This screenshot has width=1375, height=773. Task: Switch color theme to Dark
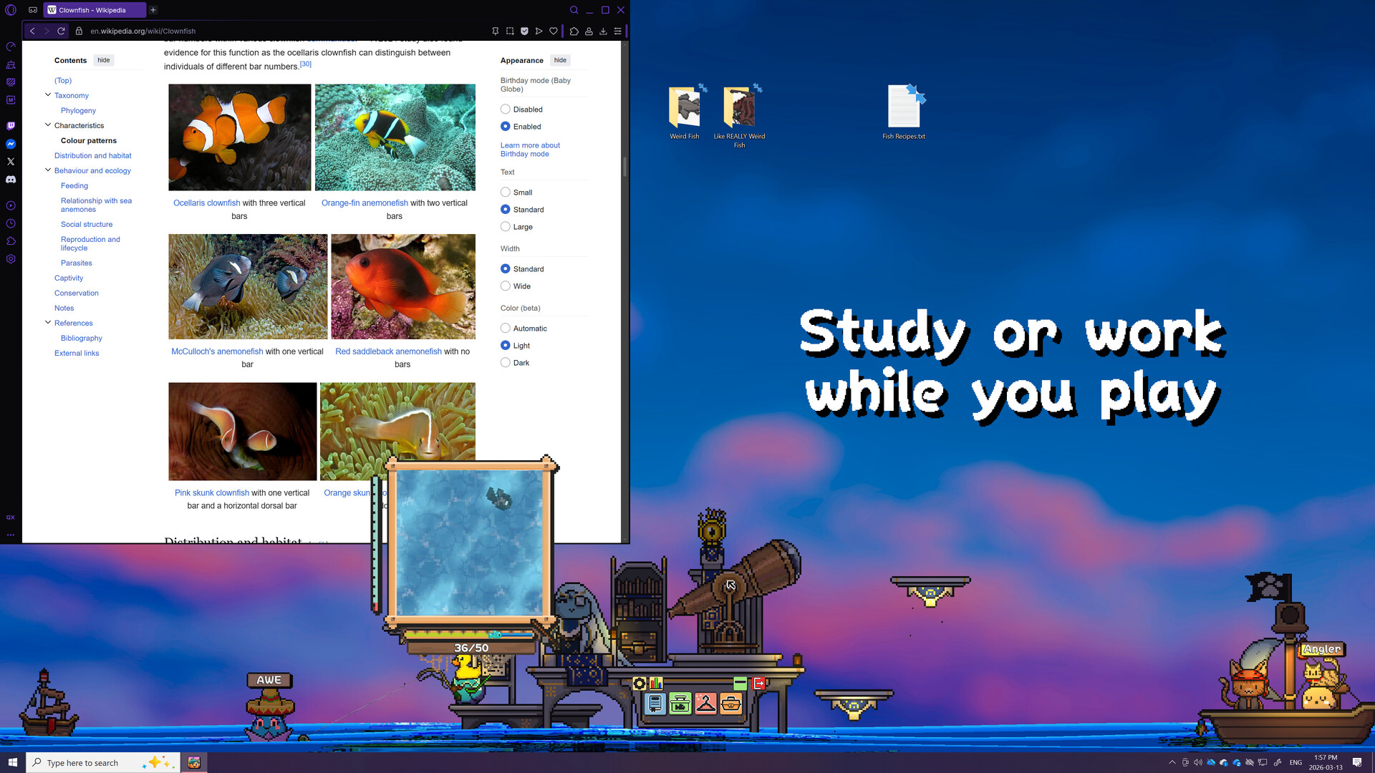[x=506, y=362]
